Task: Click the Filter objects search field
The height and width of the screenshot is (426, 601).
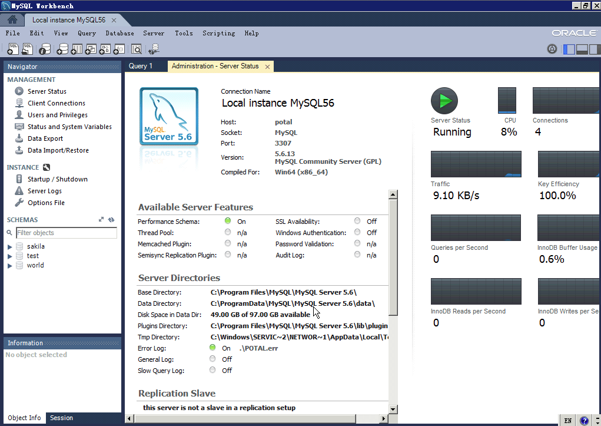Action: pos(67,233)
